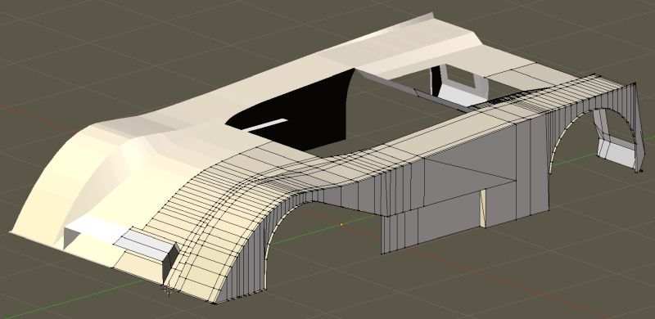Select the white strip inside the black cockpit
This screenshot has width=655, height=319.
[x=264, y=124]
